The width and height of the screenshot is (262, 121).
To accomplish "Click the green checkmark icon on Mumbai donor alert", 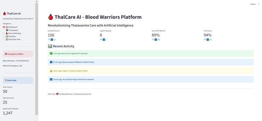I will 51,54.
